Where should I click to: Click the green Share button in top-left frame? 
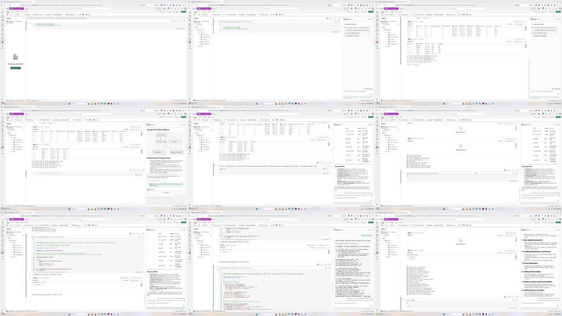tap(184, 12)
